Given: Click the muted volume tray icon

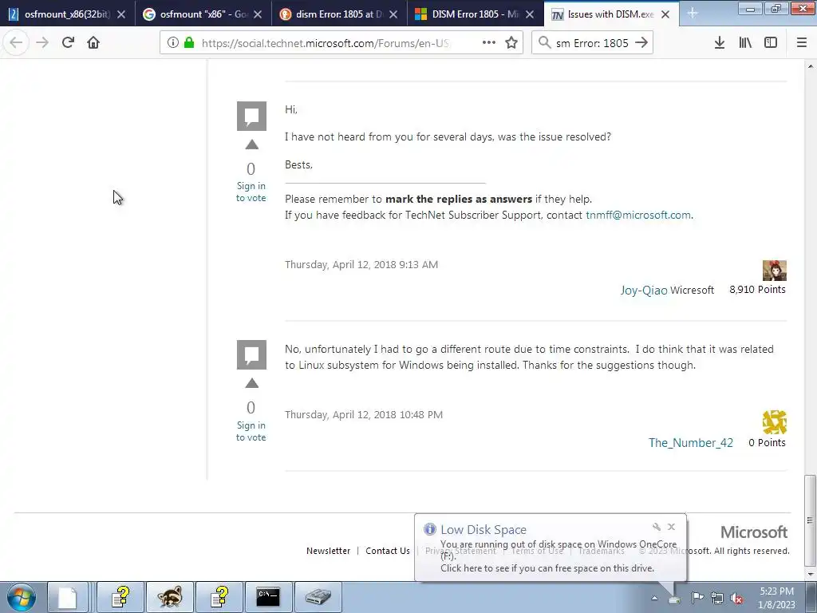Looking at the screenshot, I should click(736, 598).
